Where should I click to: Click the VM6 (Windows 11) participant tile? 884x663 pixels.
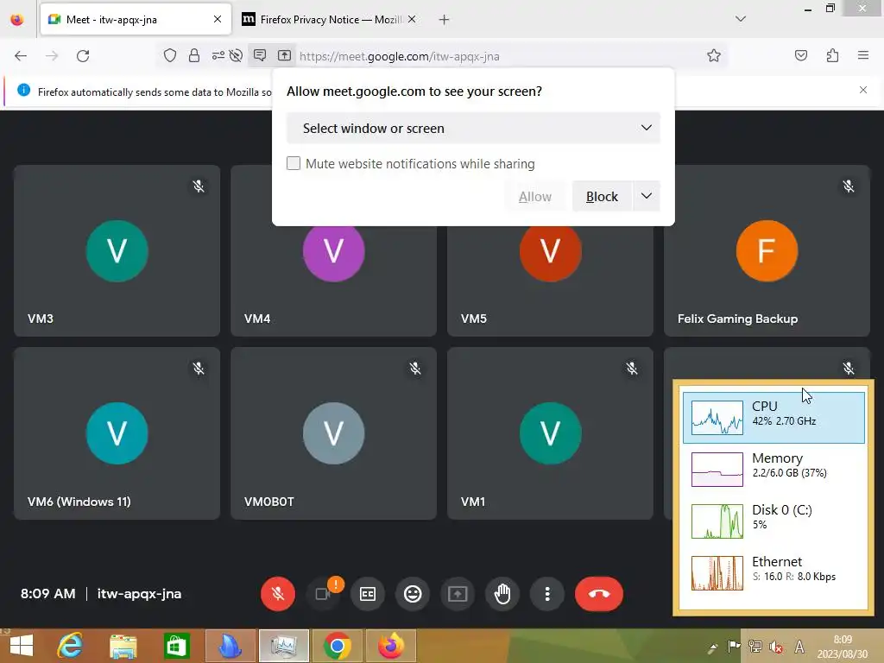click(117, 433)
